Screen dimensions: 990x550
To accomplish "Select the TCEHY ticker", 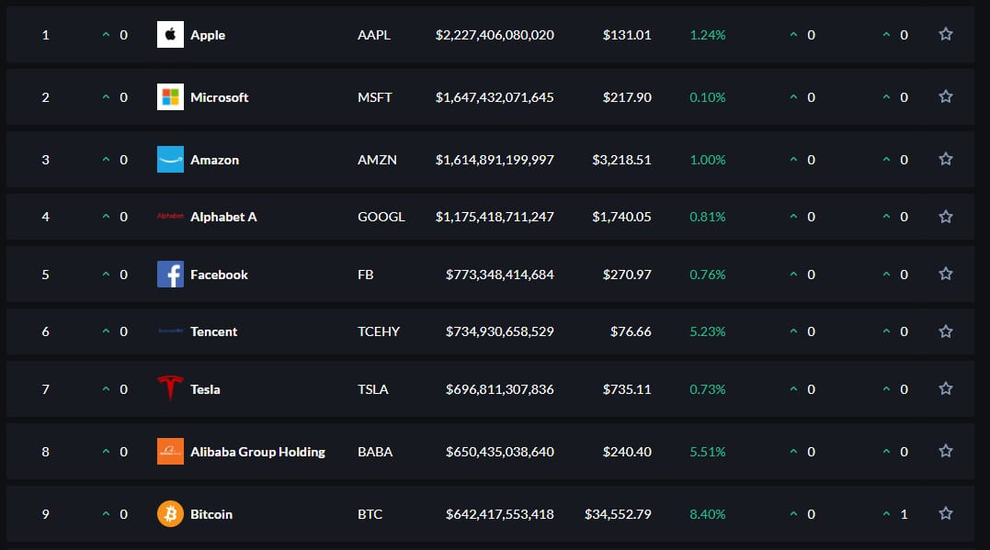I will [378, 331].
